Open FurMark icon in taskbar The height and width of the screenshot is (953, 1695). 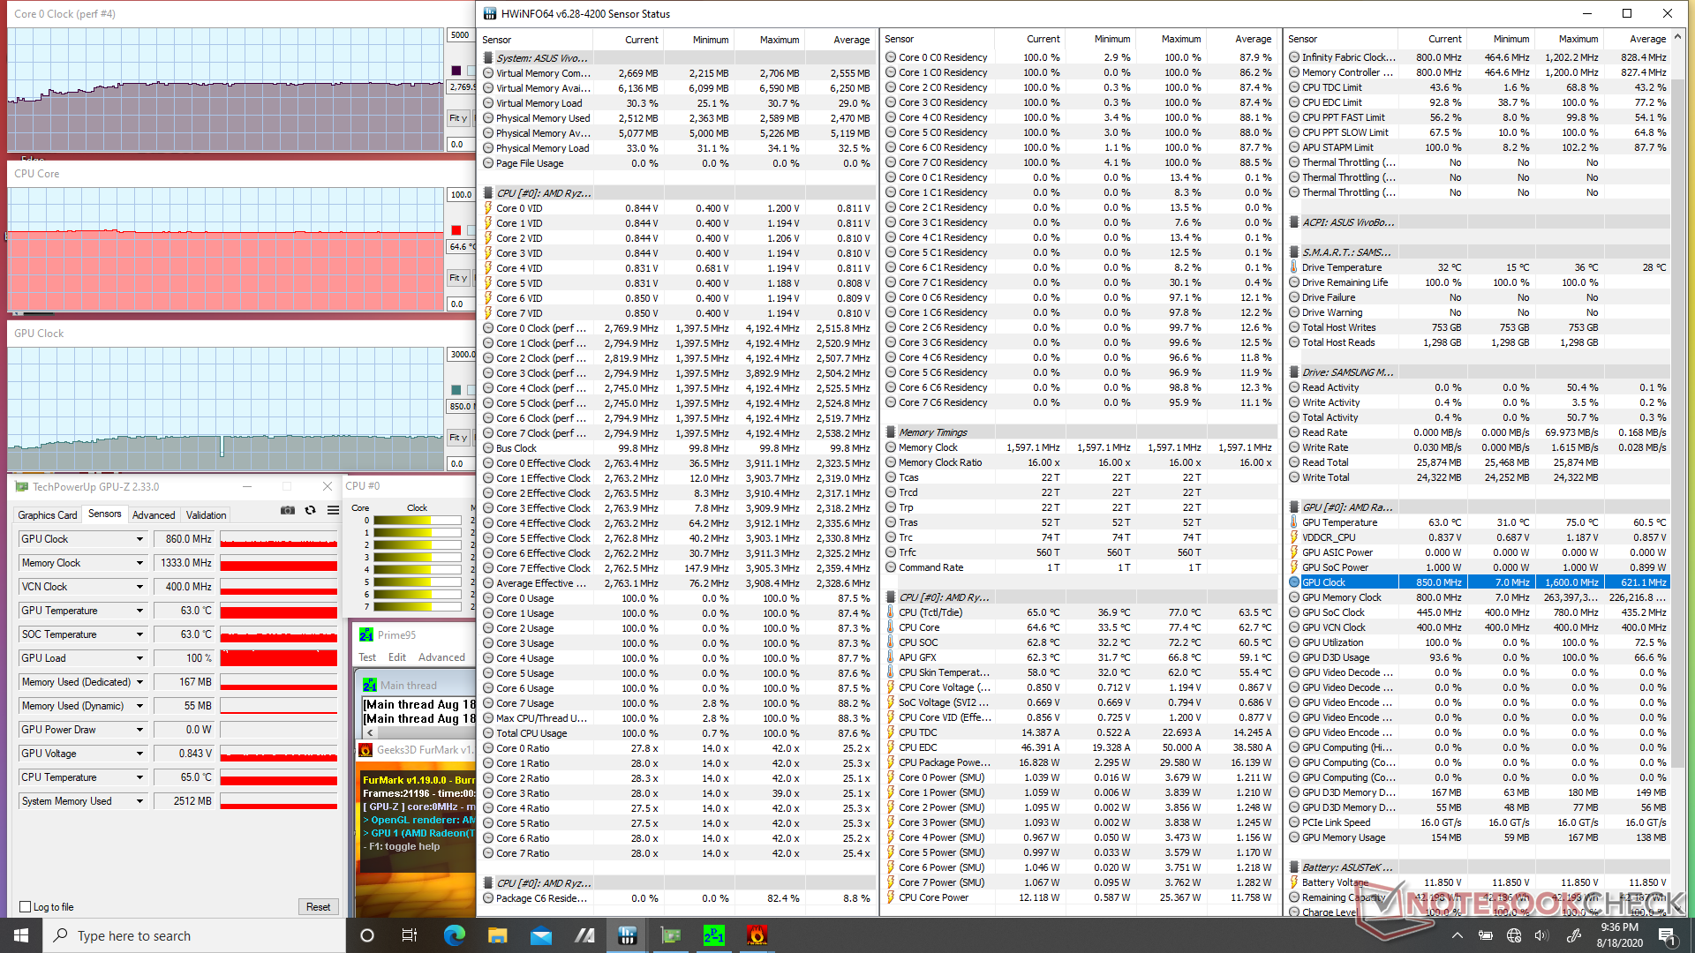tap(757, 935)
